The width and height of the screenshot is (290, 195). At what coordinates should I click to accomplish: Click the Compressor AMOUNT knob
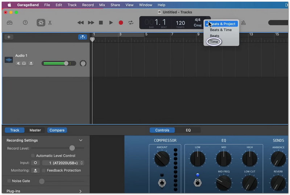162,159
